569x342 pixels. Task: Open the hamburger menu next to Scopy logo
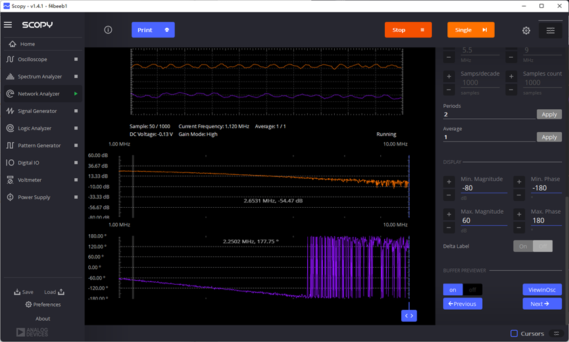click(x=8, y=24)
